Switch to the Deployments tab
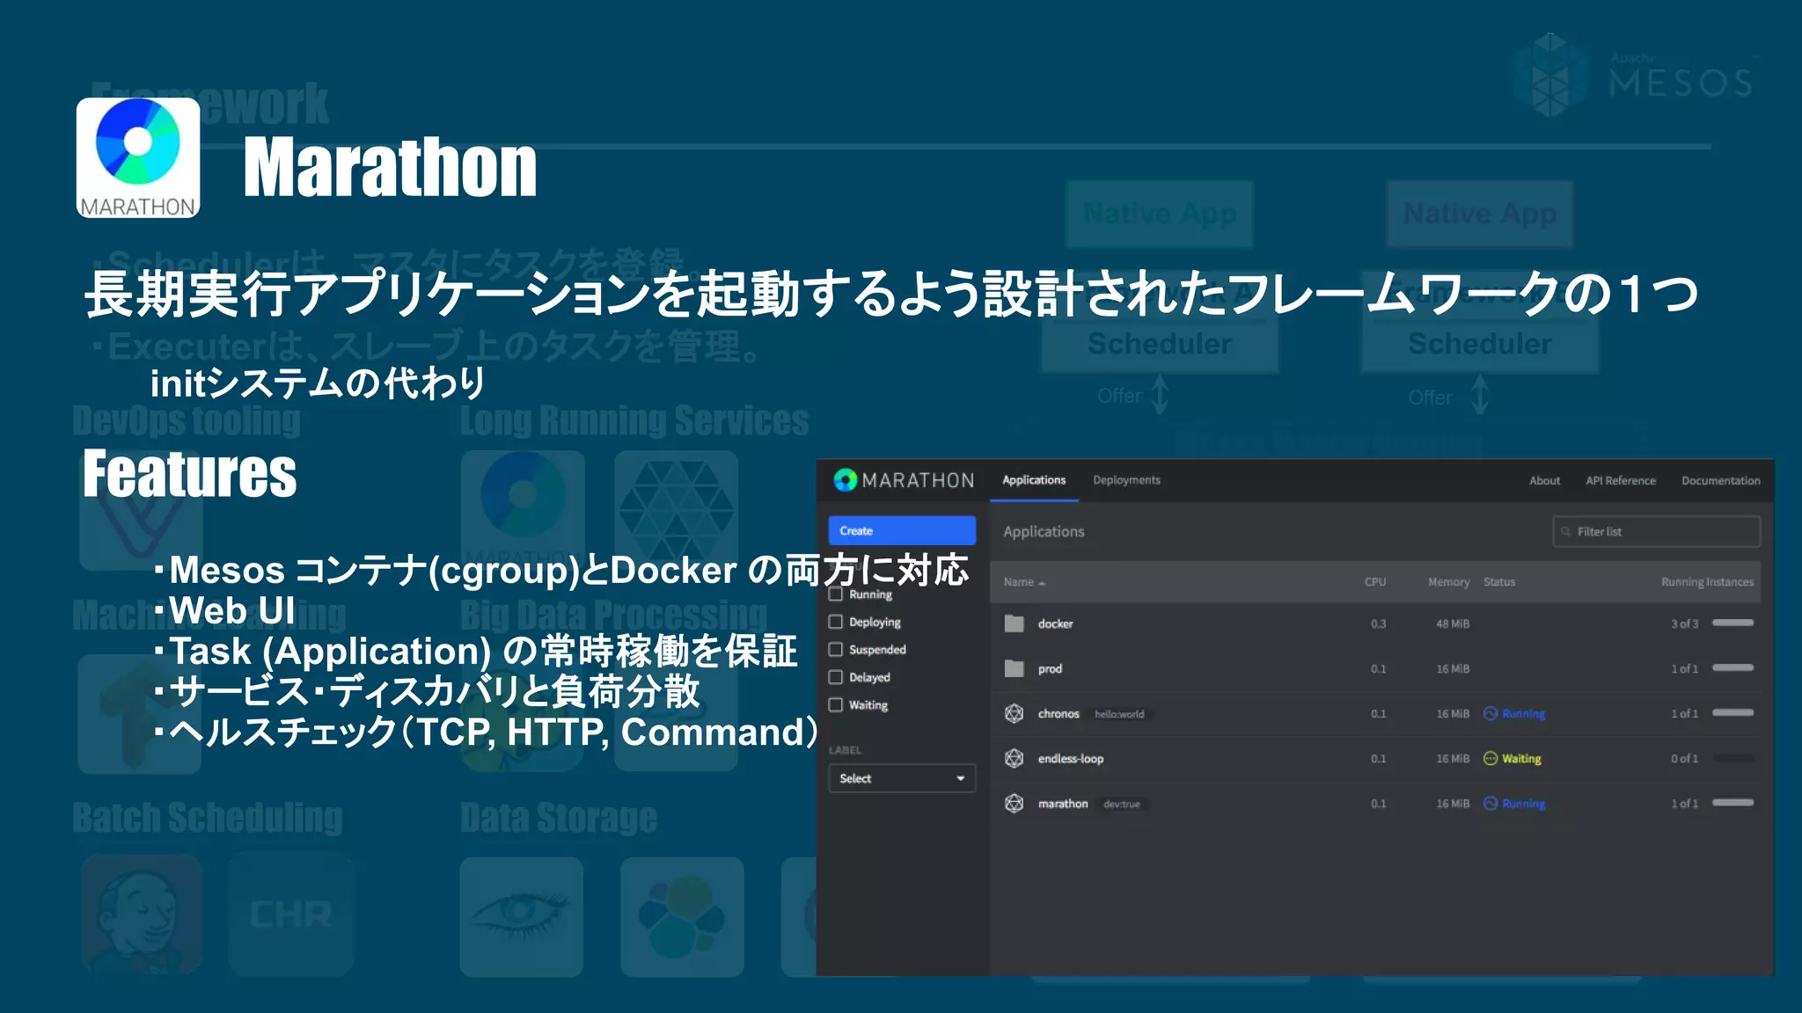 coord(1126,480)
